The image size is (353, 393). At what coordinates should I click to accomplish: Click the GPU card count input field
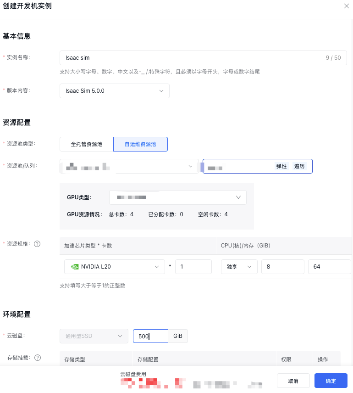(193, 267)
